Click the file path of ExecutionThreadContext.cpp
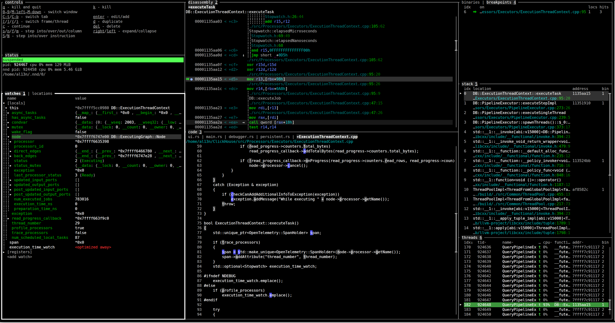This screenshot has width=615, height=323. point(269,141)
